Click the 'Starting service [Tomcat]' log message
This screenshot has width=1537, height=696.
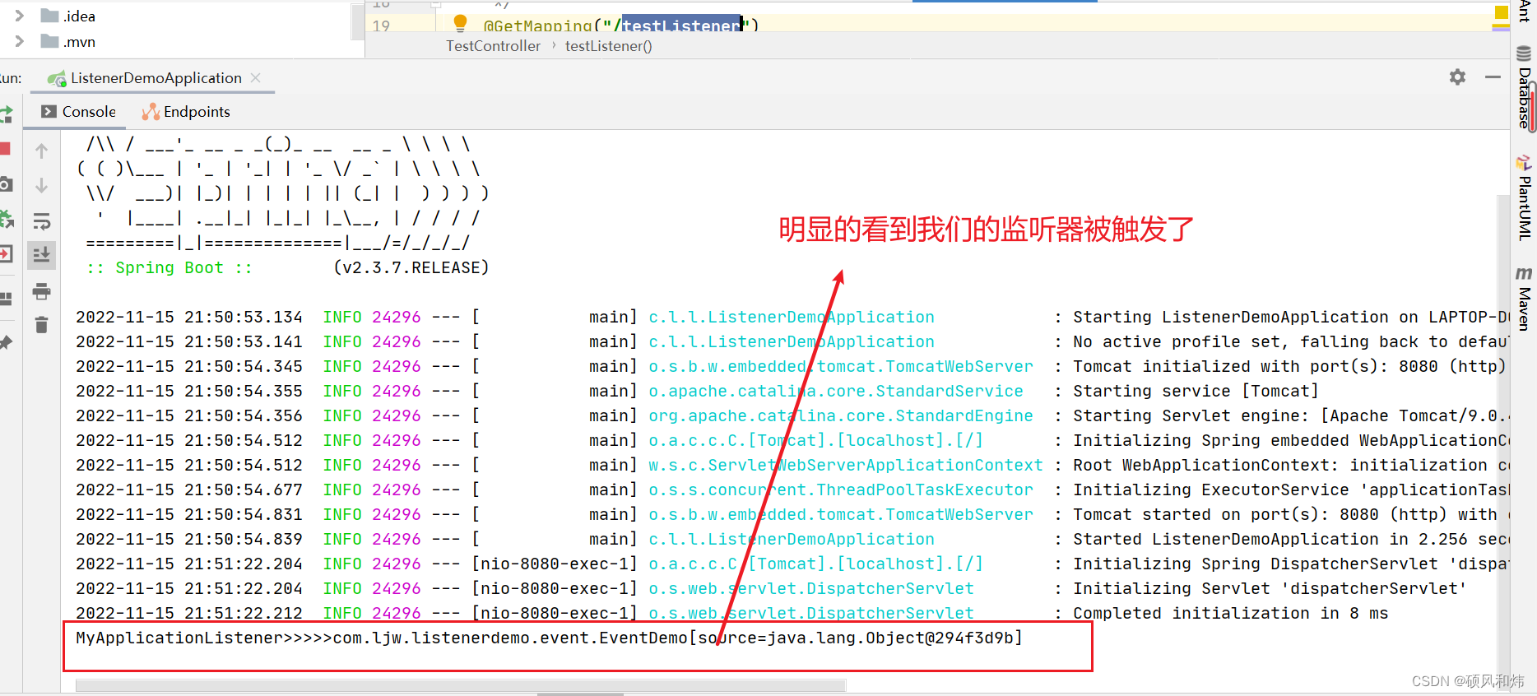click(1196, 391)
